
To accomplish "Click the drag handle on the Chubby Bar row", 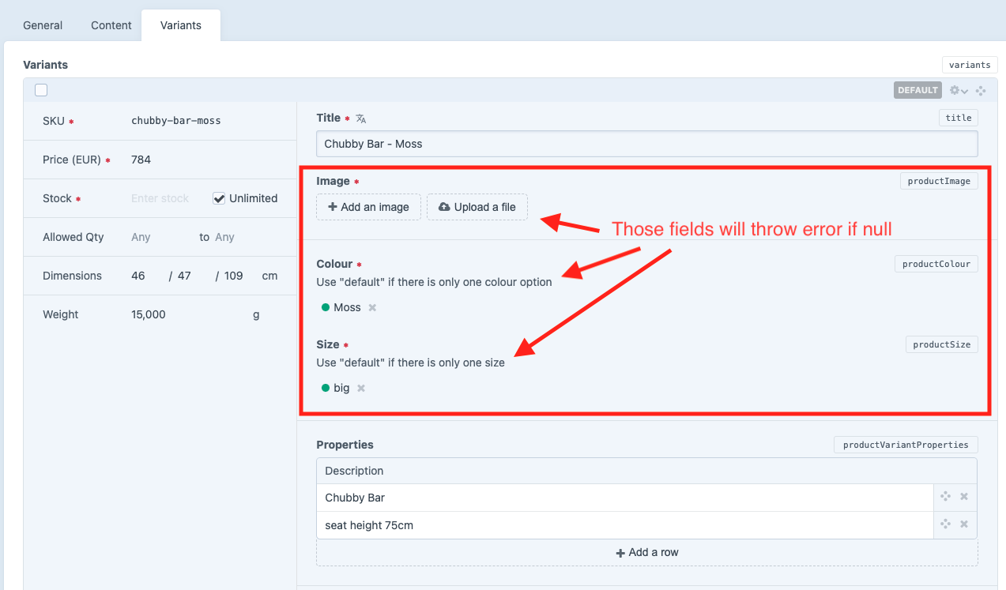I will 945,496.
